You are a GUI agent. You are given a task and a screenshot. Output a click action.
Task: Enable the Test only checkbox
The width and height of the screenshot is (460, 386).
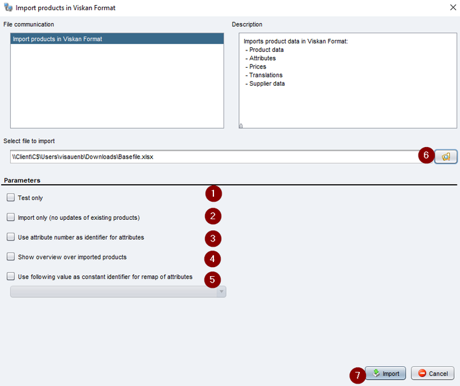(10, 198)
